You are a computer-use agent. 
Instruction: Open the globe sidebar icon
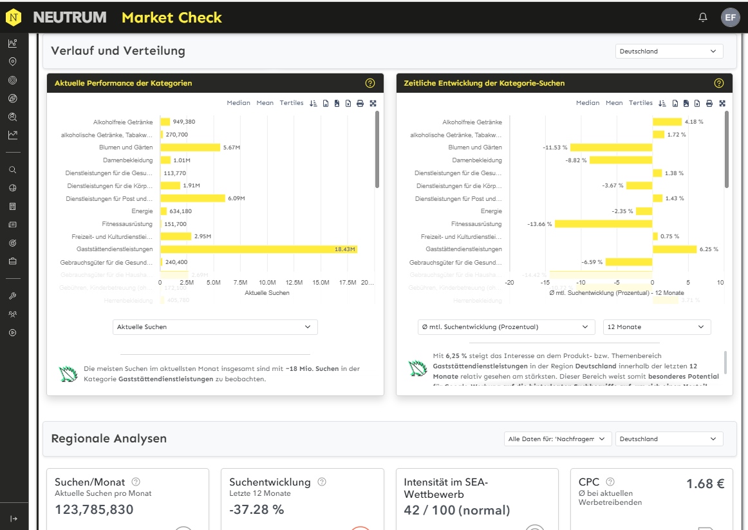(13, 188)
